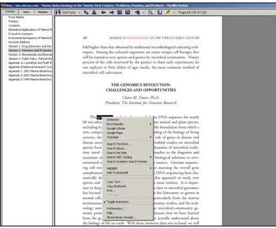This screenshot has width=276, height=228.
Task: Open Session 3: Biomaterials chapter
Action: pos(30,55)
